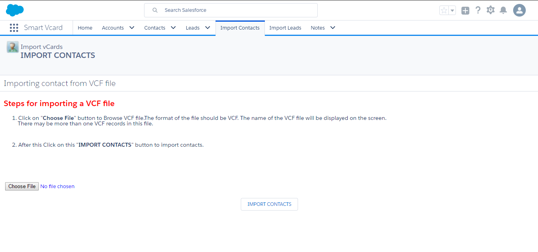
Task: Select the Import Contacts tab
Action: click(x=240, y=28)
